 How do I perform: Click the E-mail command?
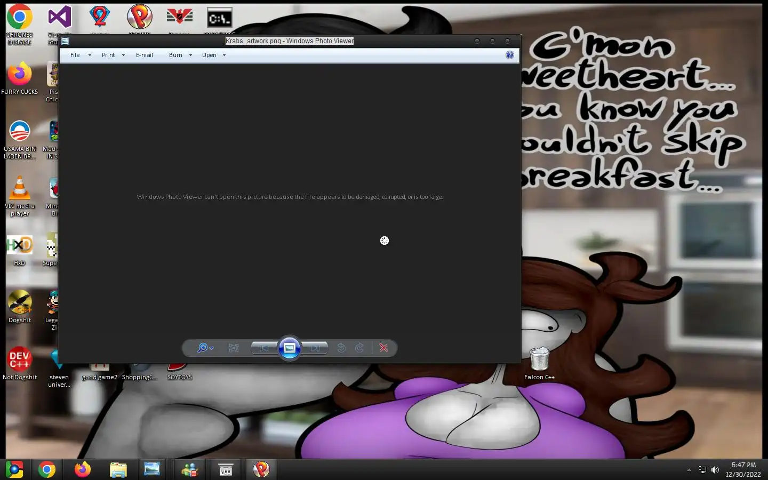[x=145, y=55]
